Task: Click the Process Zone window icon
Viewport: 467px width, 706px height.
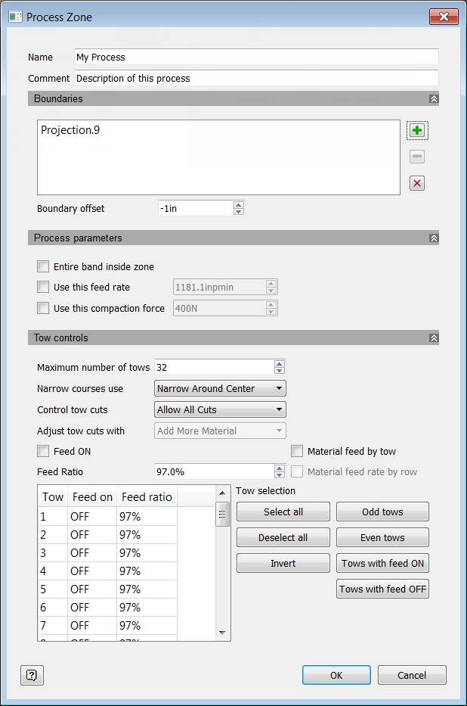Action: [15, 16]
